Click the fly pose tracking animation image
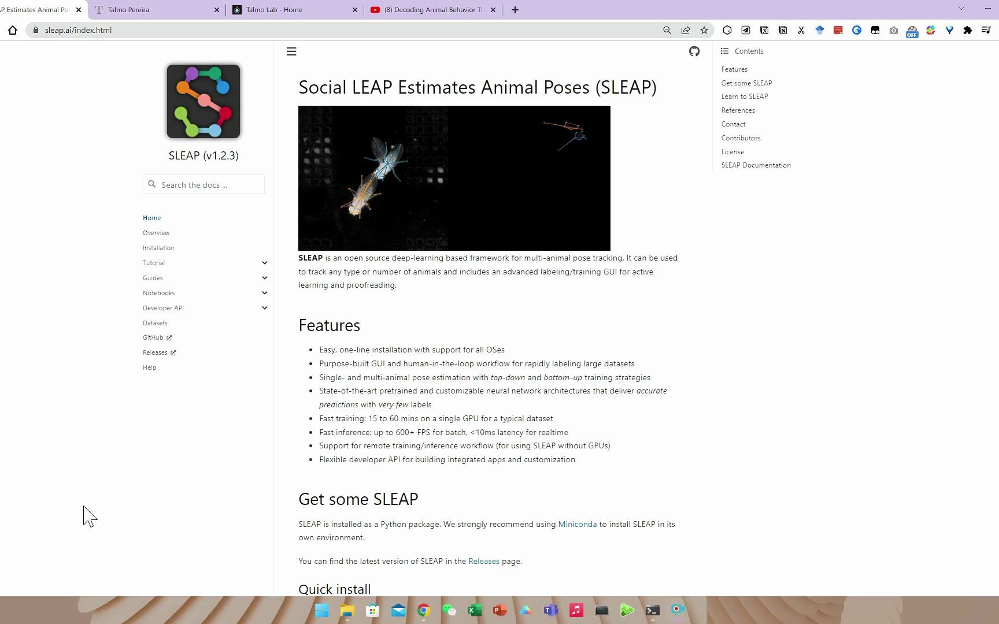 point(454,178)
